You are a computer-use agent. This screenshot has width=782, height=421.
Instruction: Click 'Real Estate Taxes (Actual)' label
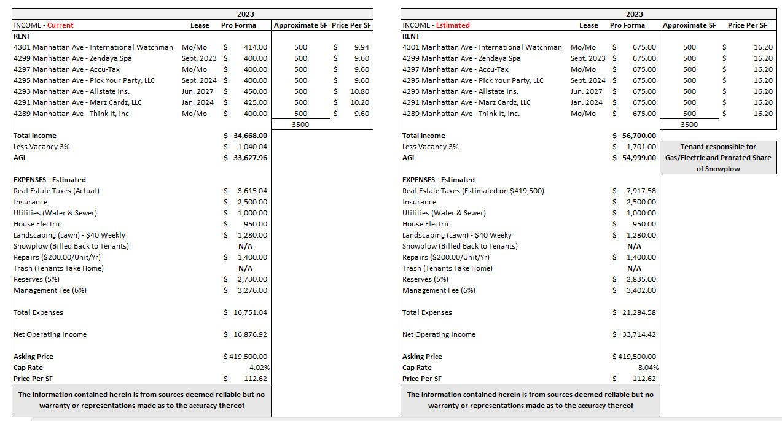pos(57,191)
